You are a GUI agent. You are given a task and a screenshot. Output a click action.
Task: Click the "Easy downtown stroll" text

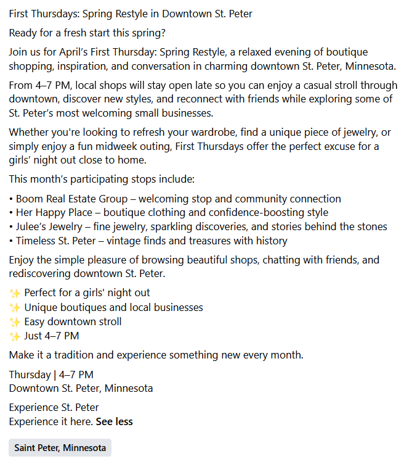73,321
